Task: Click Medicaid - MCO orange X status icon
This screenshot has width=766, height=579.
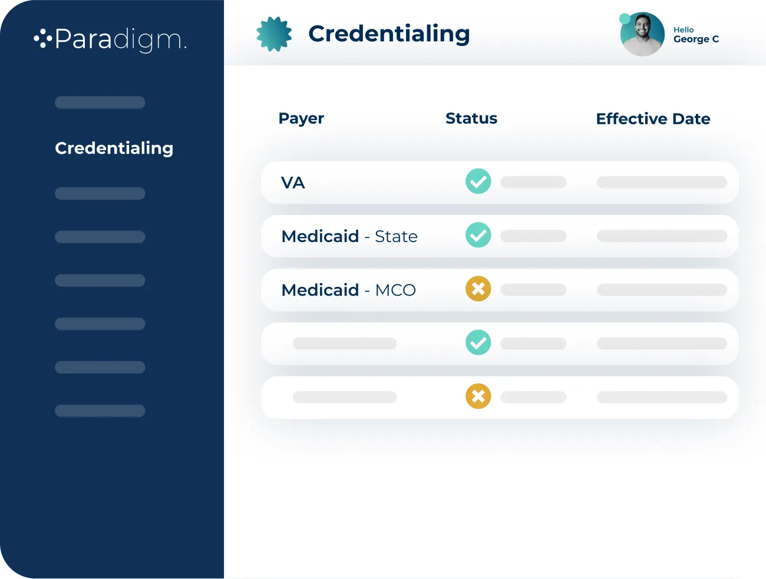Action: pos(478,289)
